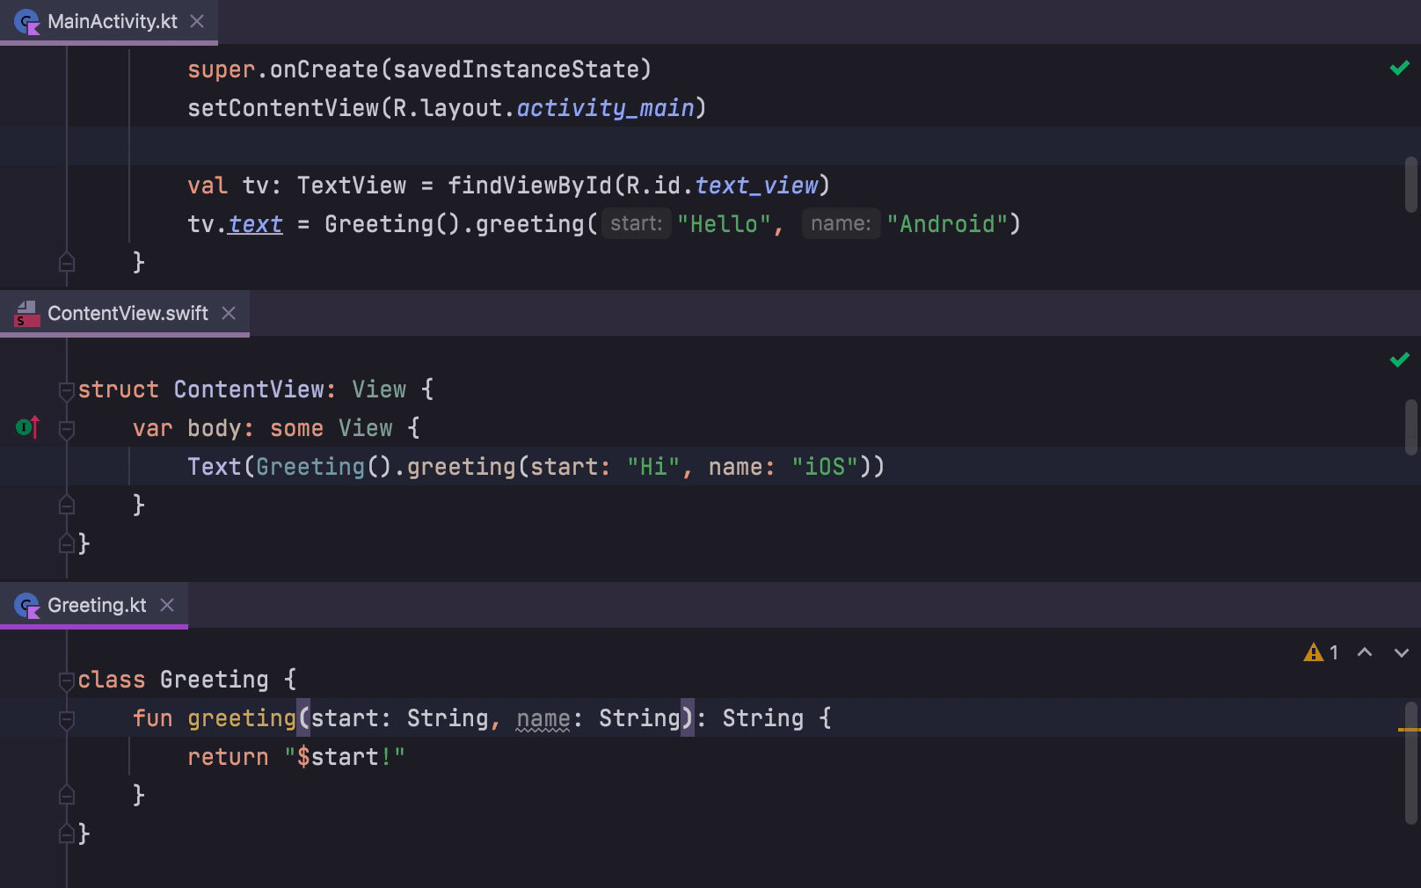The width and height of the screenshot is (1421, 888).
Task: Click the implements gutter icon beside var body
Action: click(28, 427)
